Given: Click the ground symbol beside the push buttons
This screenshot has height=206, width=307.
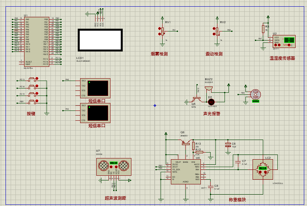Looking at the screenshot, I should 47,114.
